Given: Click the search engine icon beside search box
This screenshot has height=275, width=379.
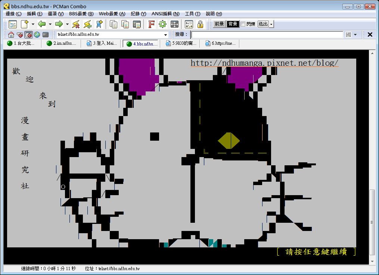Looking at the screenshot, I should [348, 35].
